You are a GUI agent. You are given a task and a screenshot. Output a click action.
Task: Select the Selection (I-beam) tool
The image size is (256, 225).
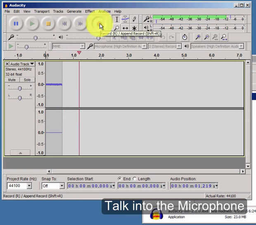click(x=117, y=19)
